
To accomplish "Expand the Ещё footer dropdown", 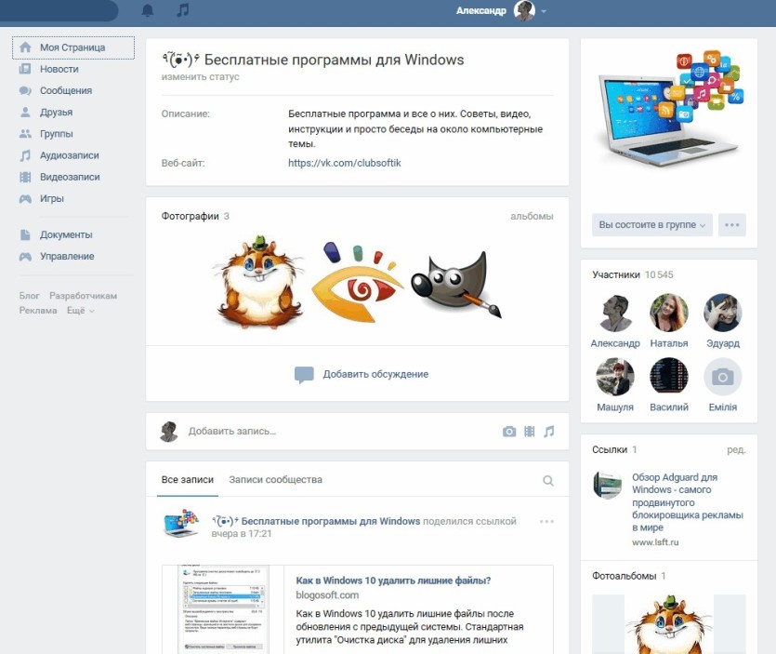I will (x=80, y=310).
